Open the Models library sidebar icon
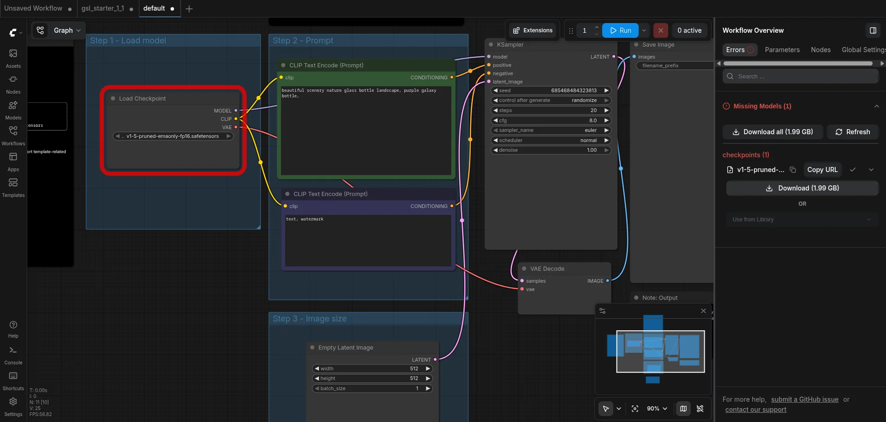The width and height of the screenshot is (886, 422). tap(13, 110)
